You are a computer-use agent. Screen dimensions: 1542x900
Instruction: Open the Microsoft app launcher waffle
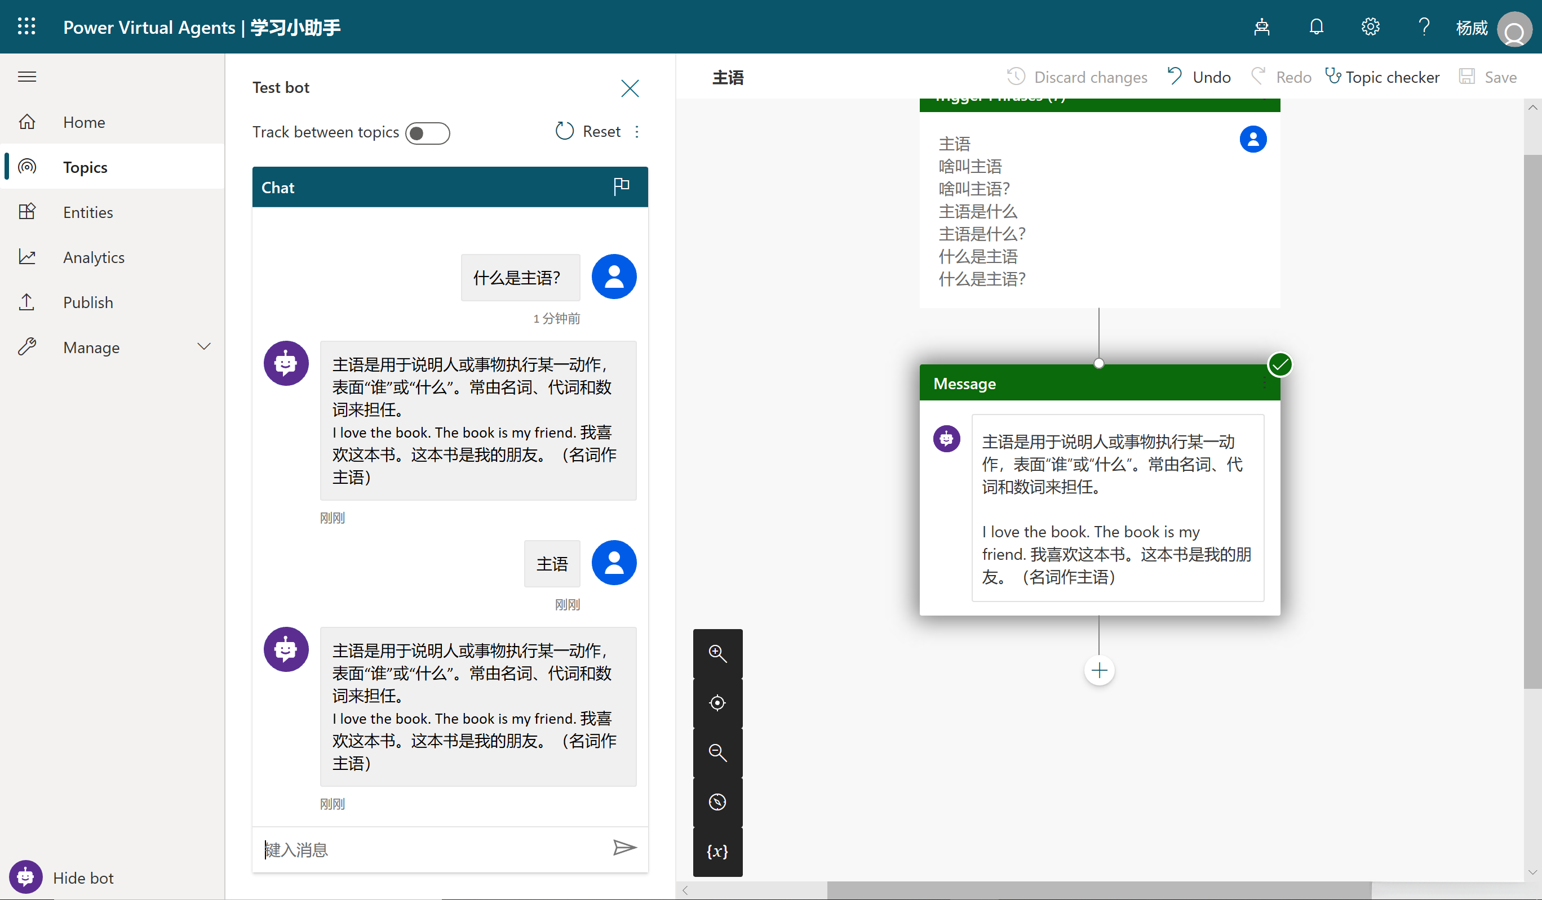click(x=27, y=26)
